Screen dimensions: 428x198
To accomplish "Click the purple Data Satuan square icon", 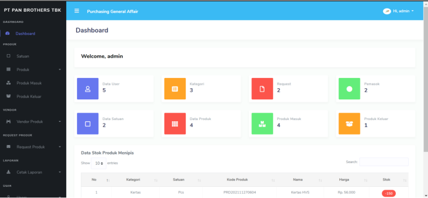I will (x=88, y=124).
